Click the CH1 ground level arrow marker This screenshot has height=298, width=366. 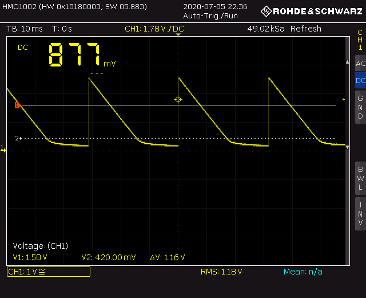(x=3, y=149)
